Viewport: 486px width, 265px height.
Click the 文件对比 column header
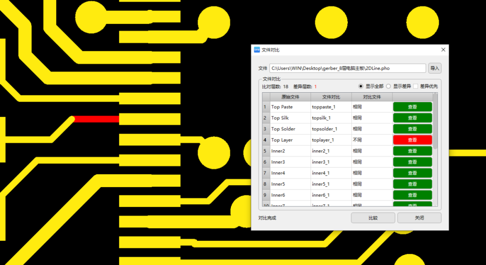331,97
